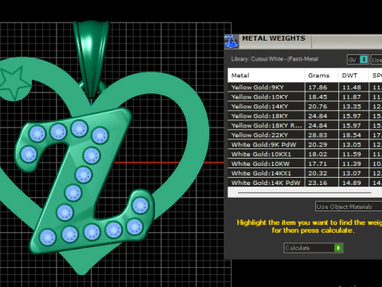
Task: Select the Yellow Gold:9KY row
Action: 305,87
